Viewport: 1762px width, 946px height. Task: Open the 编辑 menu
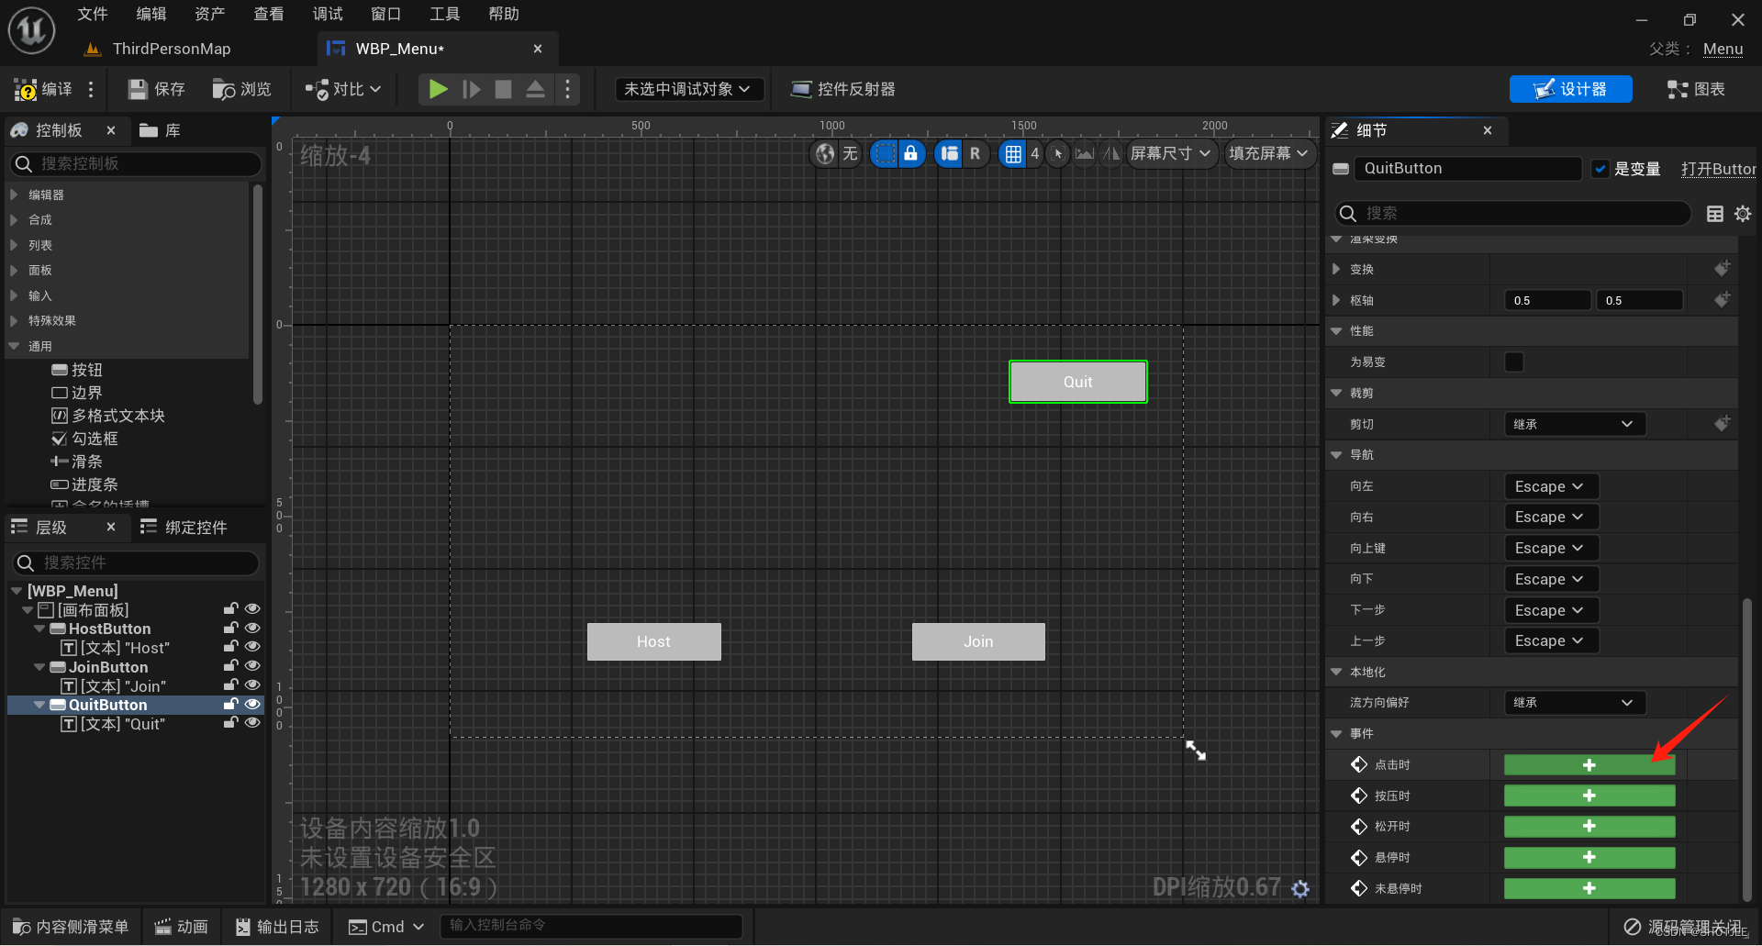pyautogui.click(x=151, y=14)
